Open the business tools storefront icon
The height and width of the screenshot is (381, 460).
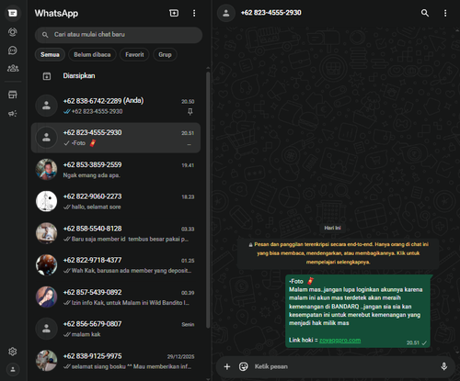(x=13, y=95)
